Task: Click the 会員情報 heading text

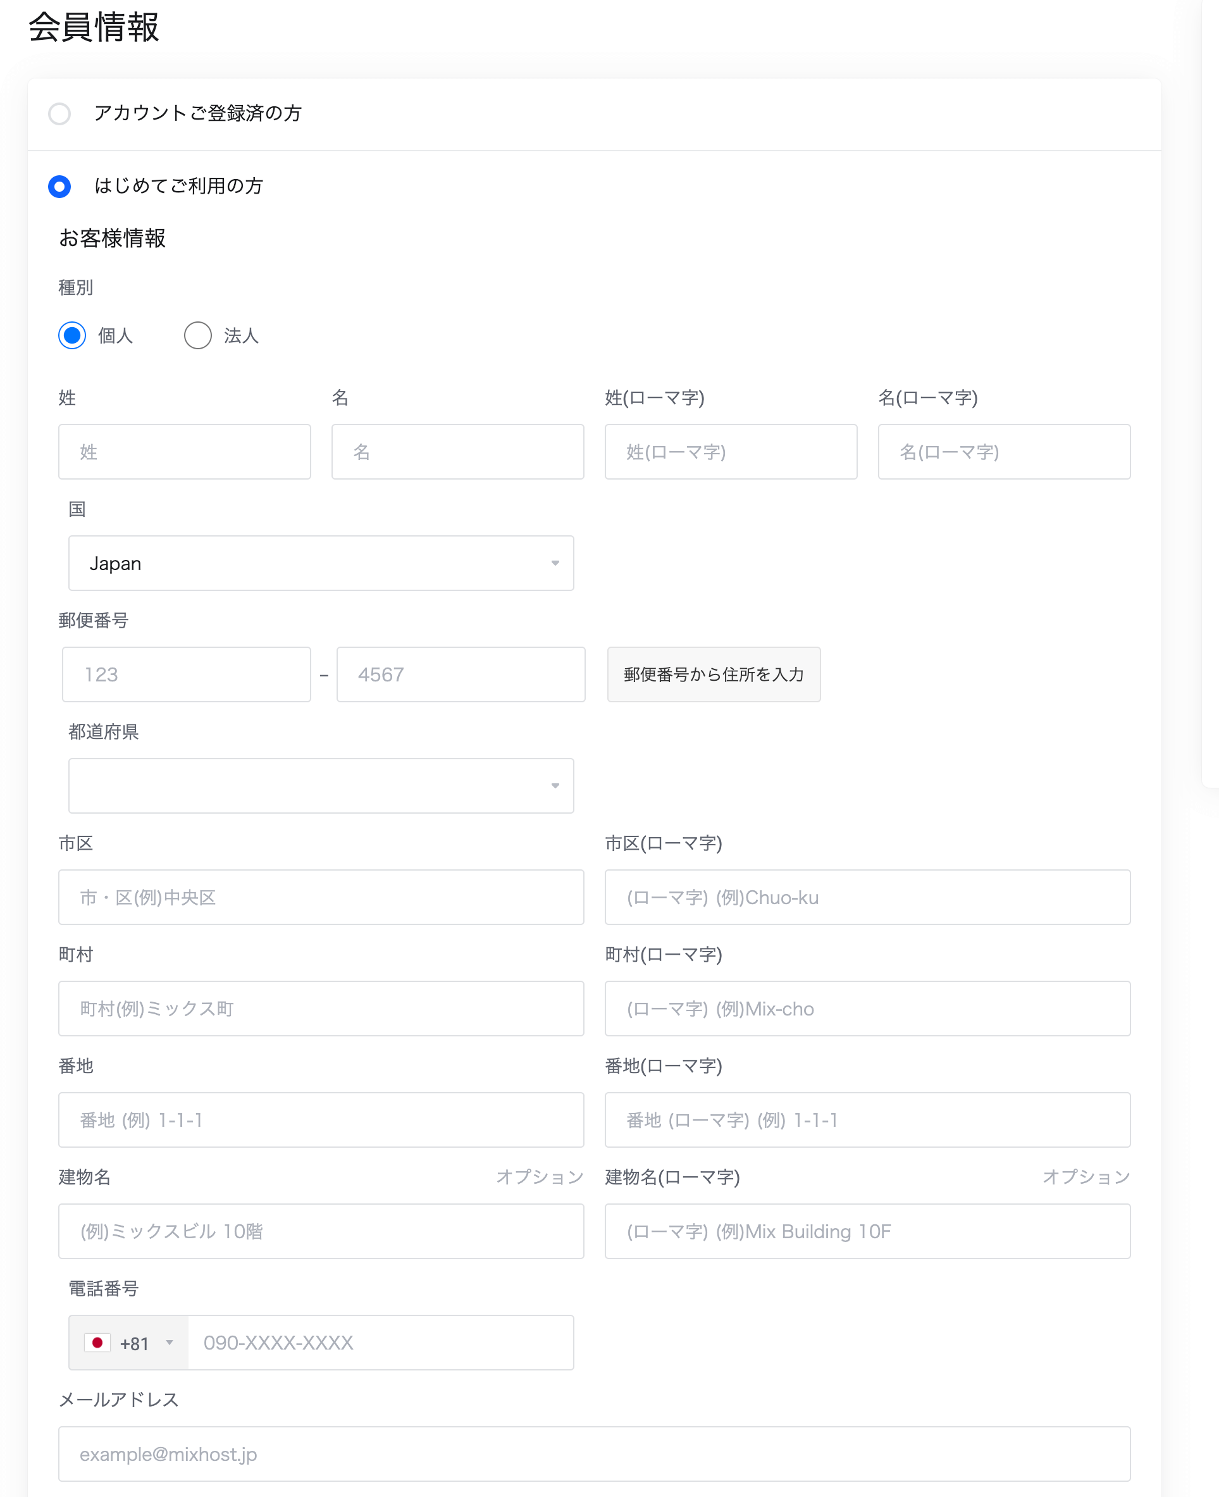Action: 94,28
